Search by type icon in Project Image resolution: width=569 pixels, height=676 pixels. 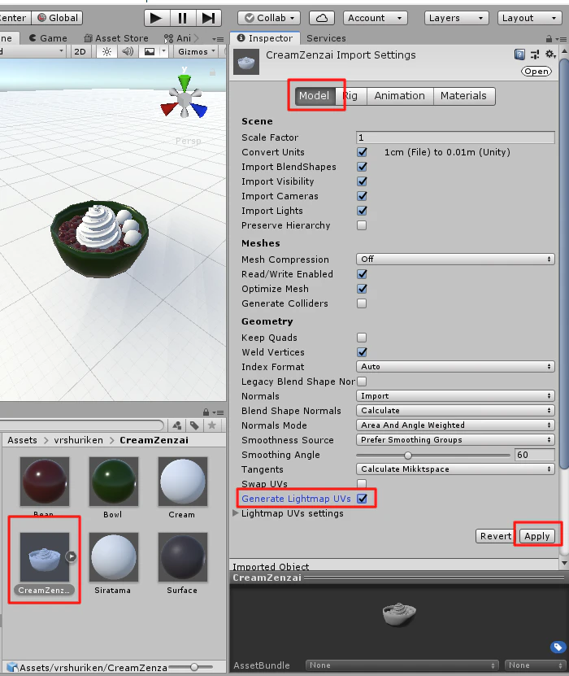pos(177,425)
